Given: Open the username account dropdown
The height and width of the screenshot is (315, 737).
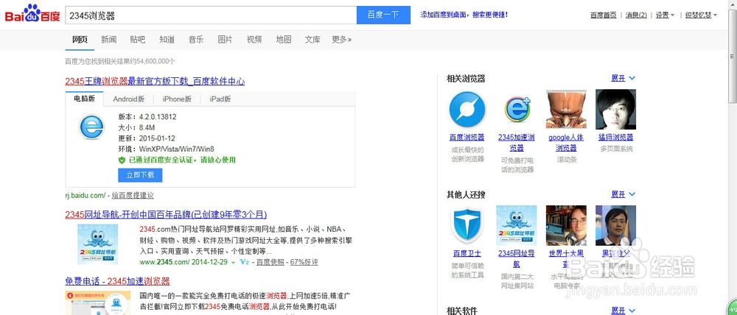Looking at the screenshot, I should [701, 15].
